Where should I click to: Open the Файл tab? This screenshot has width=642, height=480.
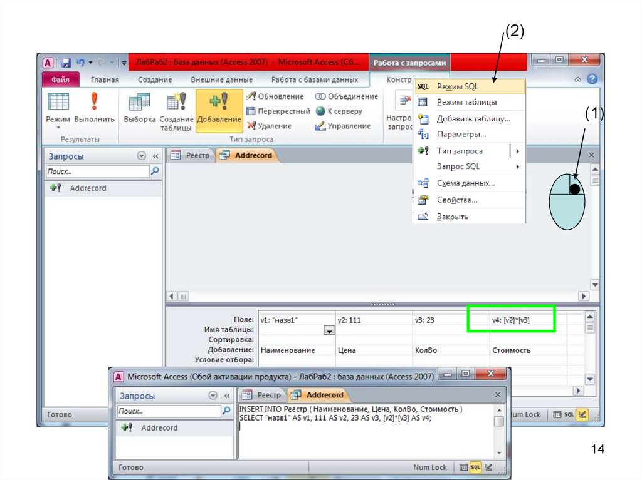pos(60,79)
